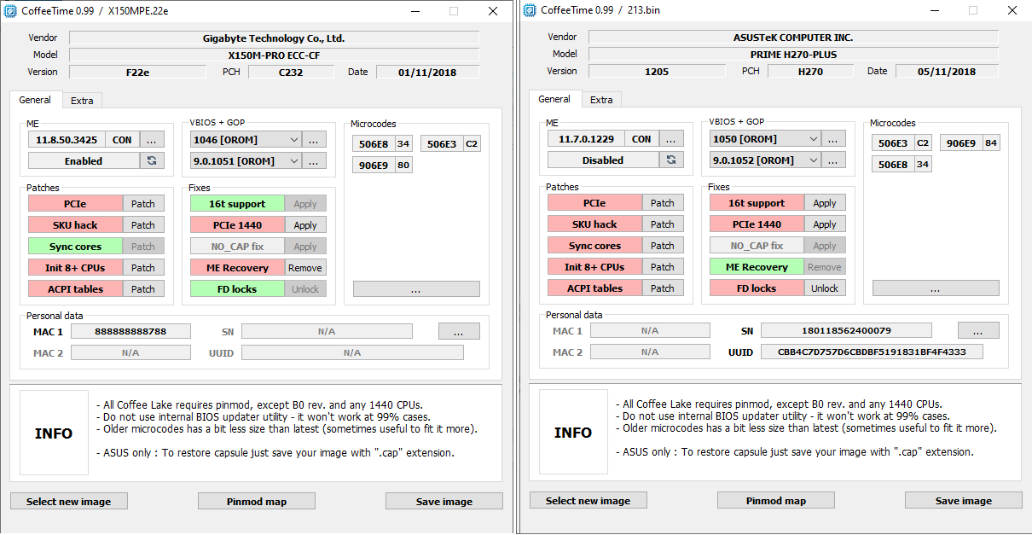
Task: Open the 1050 [OROM] VBIOS dropdown
Action: click(765, 138)
